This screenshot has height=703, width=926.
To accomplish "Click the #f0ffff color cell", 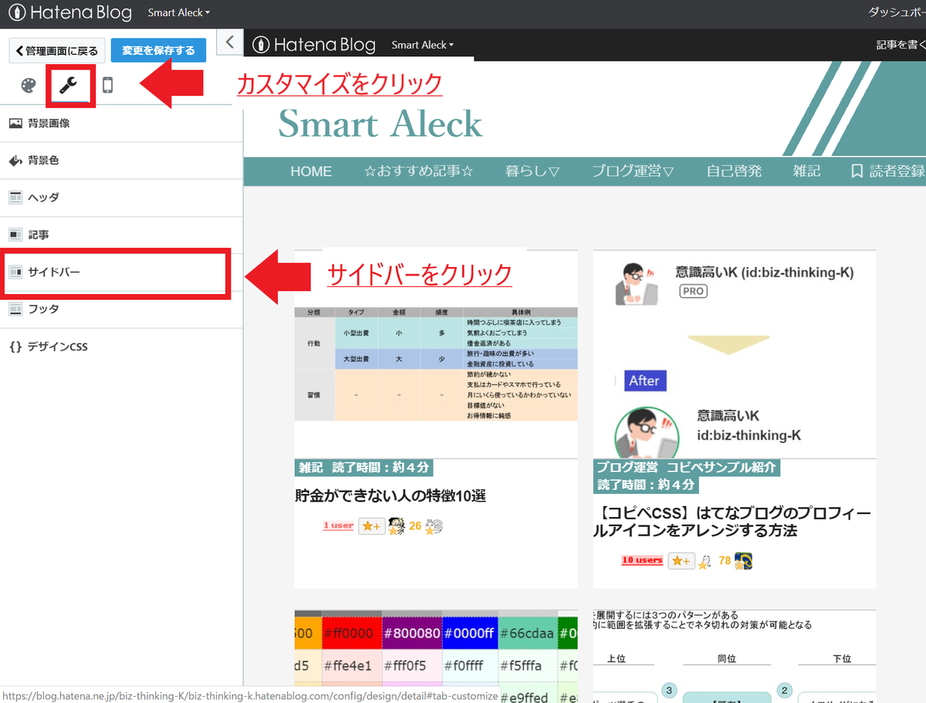I will tap(470, 665).
